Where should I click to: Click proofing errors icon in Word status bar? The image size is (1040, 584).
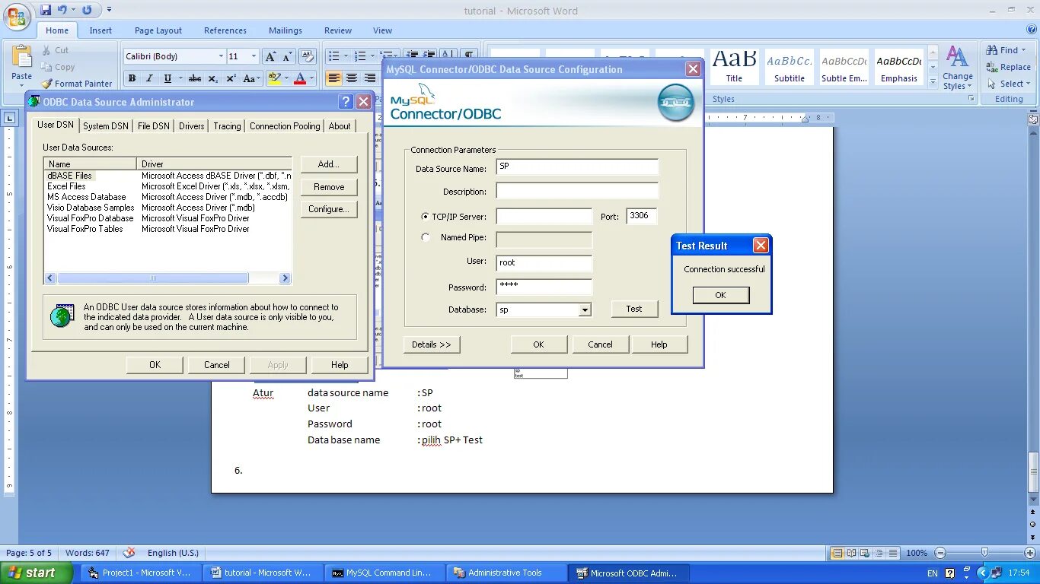(x=129, y=553)
